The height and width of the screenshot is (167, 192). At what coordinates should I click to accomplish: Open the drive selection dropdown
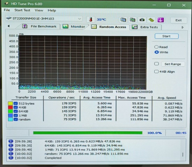tap(80, 19)
